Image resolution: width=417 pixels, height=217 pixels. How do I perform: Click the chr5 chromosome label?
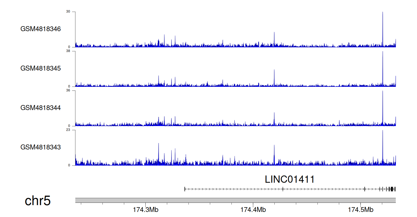38,201
